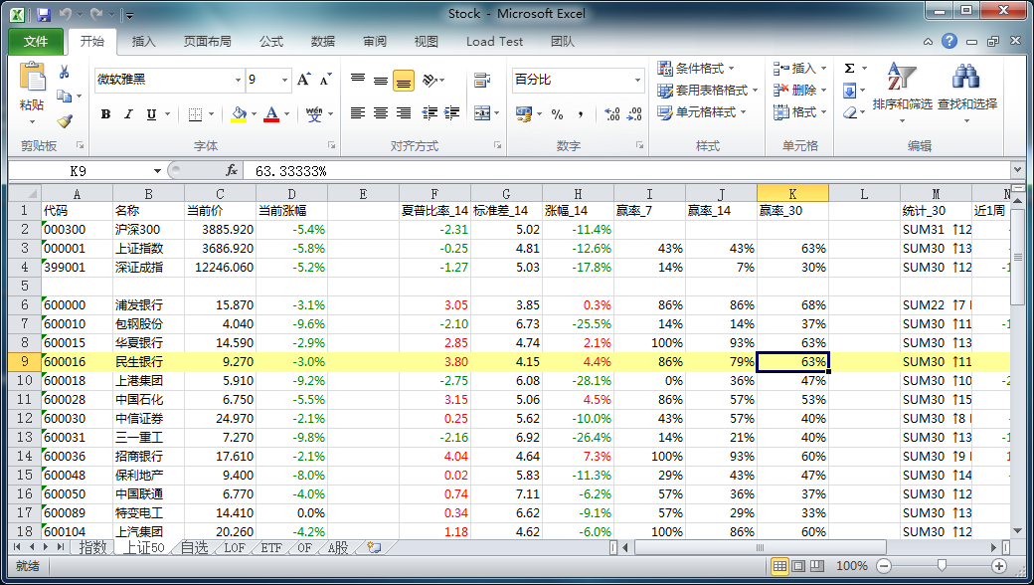1034x585 pixels.
Task: Click the Fill down icon
Action: pyautogui.click(x=849, y=91)
